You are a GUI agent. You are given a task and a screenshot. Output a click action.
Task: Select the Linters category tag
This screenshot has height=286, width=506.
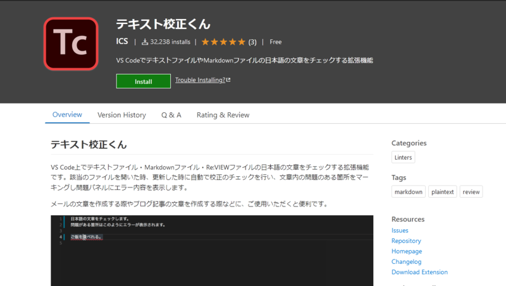tap(403, 157)
